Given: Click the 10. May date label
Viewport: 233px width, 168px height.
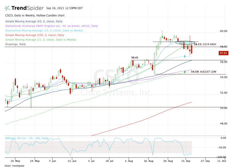Looking at the screenshot, I should (x=15, y=161).
